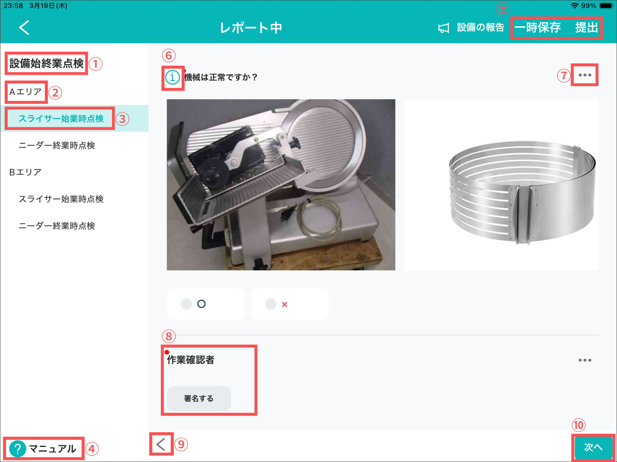Image resolution: width=617 pixels, height=462 pixels.
Task: Open スライサー始業時点検 under Bエリア
Action: click(x=61, y=199)
